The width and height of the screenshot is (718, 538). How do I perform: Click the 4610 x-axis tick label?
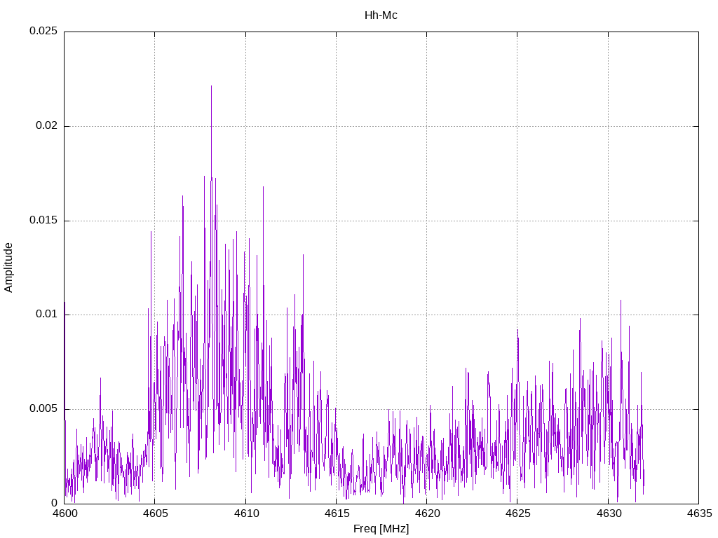click(245, 514)
